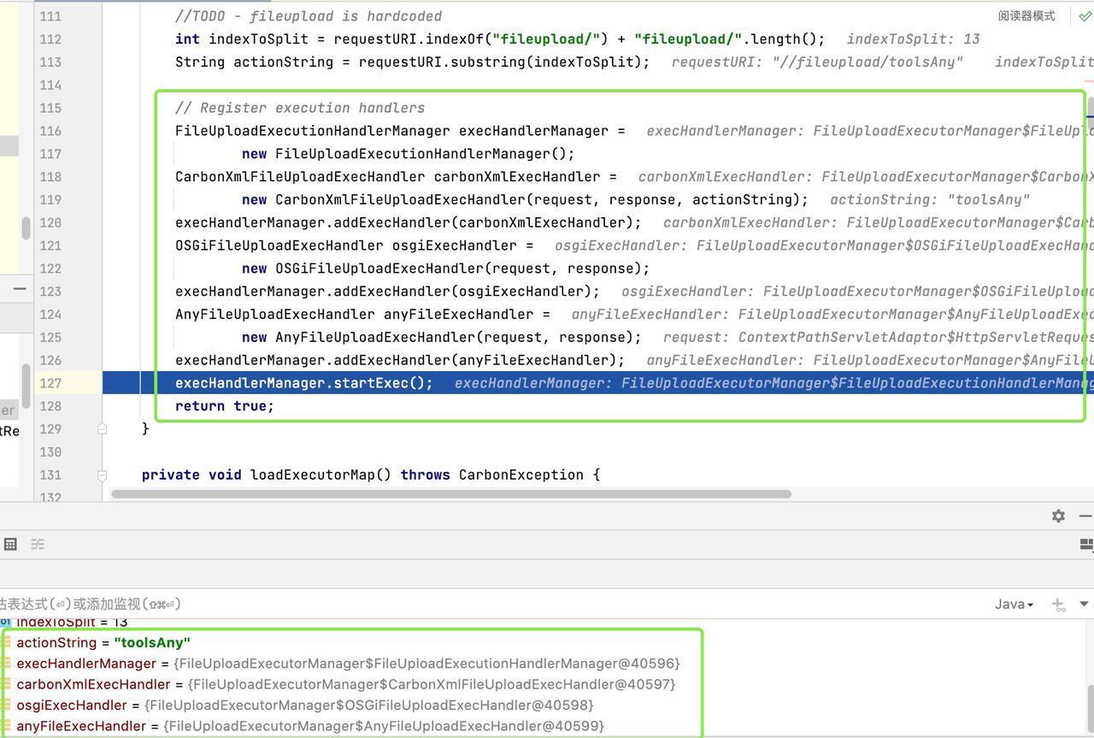Viewport: 1094px width, 738px height.
Task: Collapse the left panel using its dash icon
Action: coord(19,288)
